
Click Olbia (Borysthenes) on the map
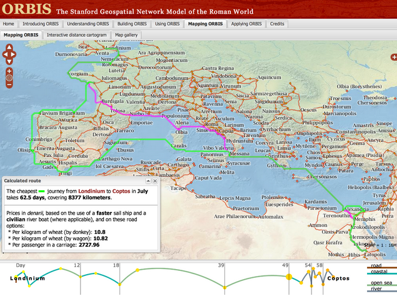(359, 86)
